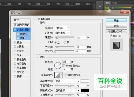Open 新建样式(W)... new style dialog
134x97 pixels.
pyautogui.click(x=116, y=31)
